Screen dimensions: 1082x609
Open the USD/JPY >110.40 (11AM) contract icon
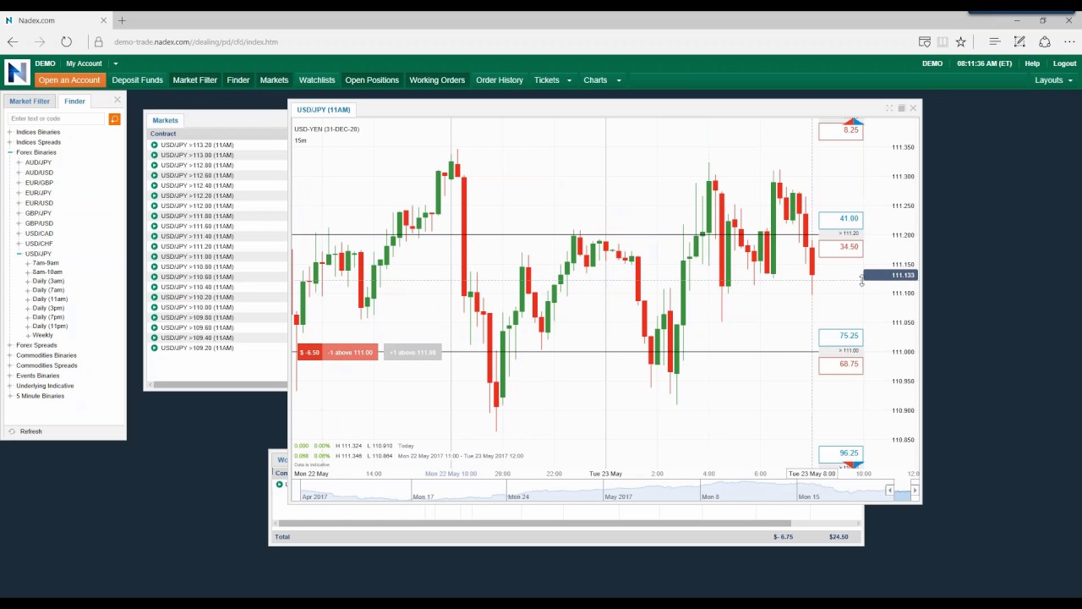[155, 287]
